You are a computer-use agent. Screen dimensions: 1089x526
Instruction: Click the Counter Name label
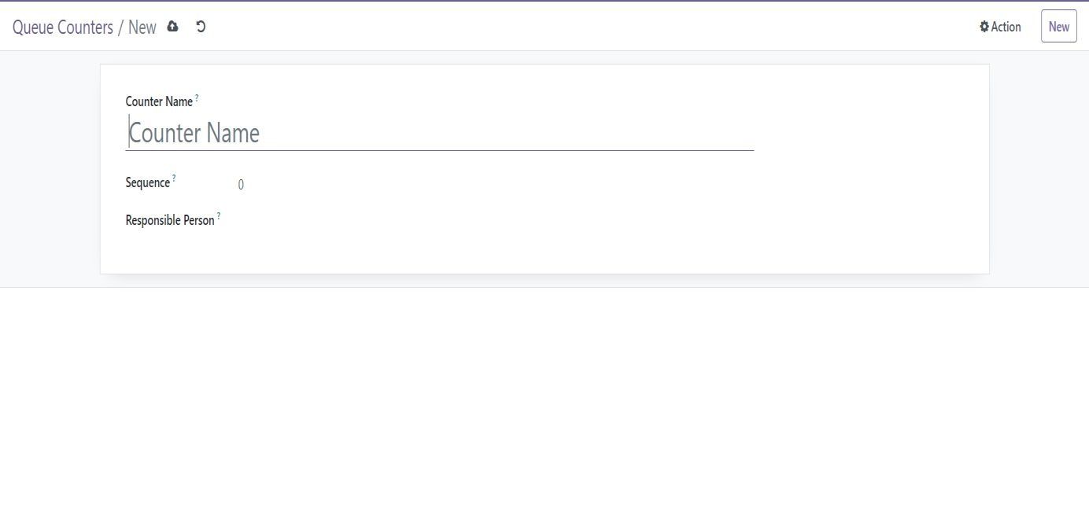pos(159,102)
